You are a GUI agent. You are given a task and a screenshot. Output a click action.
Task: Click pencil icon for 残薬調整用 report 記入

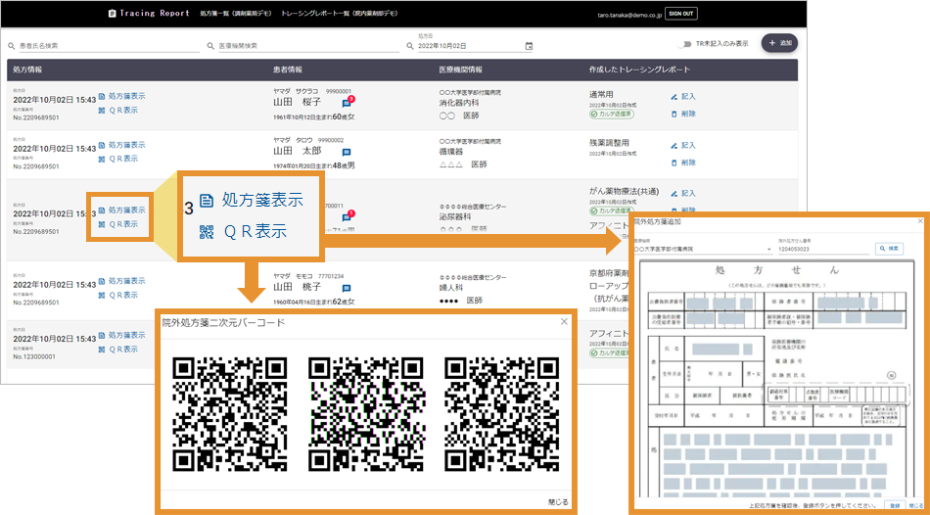point(674,145)
